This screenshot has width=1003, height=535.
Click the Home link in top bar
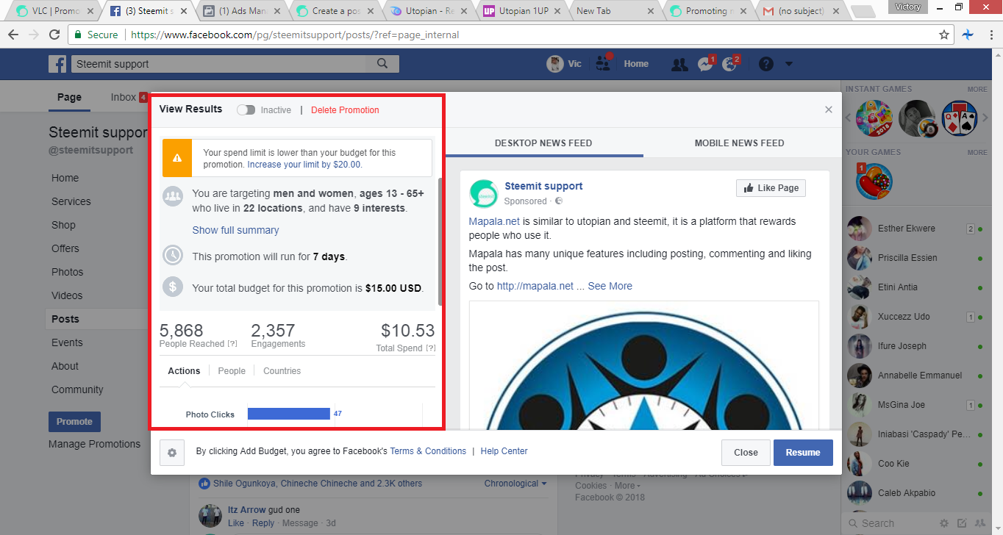(x=636, y=64)
